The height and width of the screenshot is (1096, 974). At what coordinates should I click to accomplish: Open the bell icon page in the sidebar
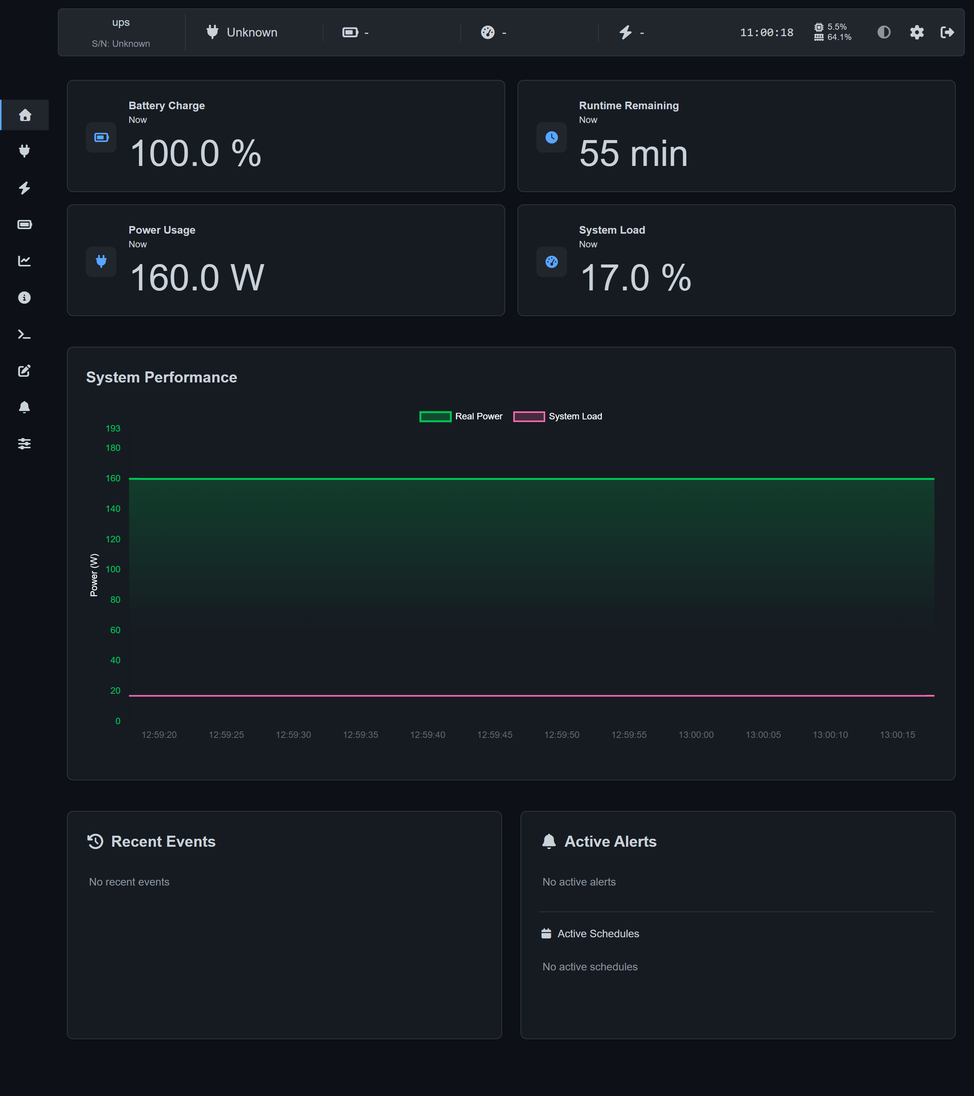tap(25, 407)
